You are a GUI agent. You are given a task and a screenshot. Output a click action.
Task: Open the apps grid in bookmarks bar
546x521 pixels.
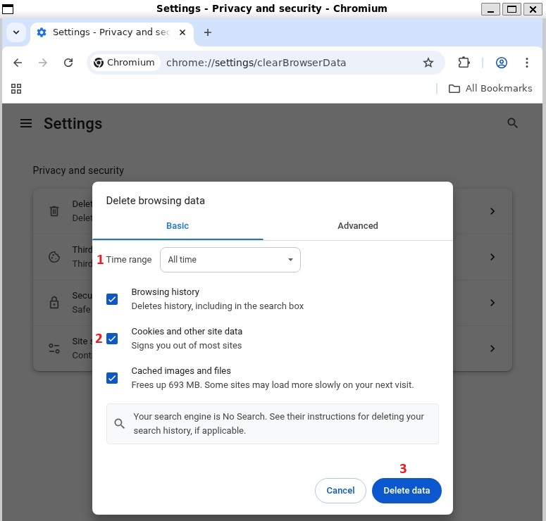[16, 89]
